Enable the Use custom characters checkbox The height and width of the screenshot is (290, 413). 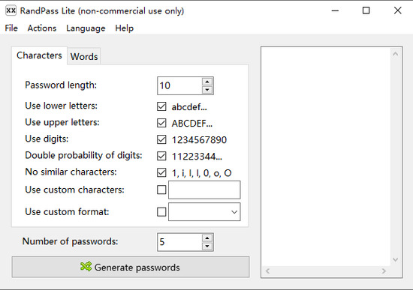[161, 190]
